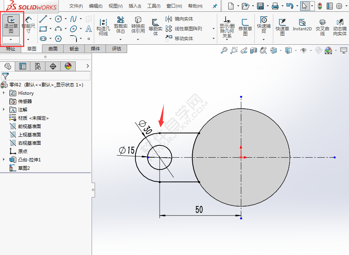Toggle Quick Snaps on
This screenshot has height=255, width=349.
[x=264, y=22]
